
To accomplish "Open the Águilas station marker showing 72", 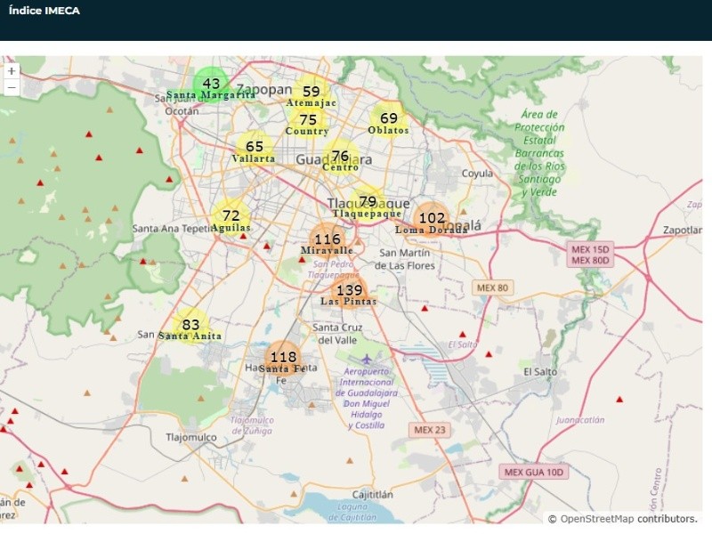I will (231, 216).
